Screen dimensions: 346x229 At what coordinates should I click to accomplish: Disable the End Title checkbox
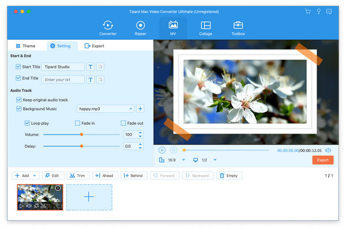[18, 78]
